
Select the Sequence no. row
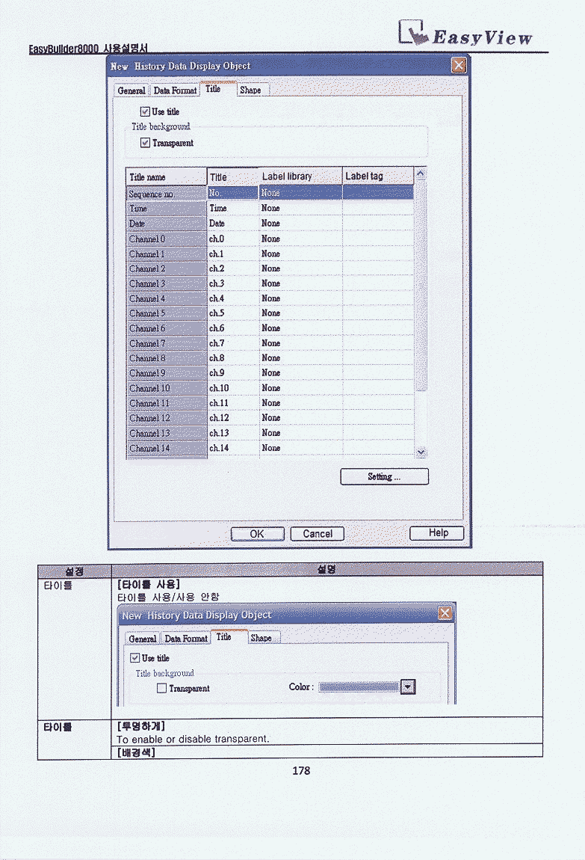270,193
